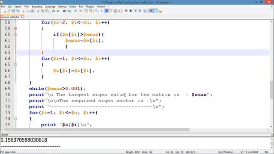The height and width of the screenshot is (154, 274).
Task: Run macro multiple times icon
Action: point(140,11)
